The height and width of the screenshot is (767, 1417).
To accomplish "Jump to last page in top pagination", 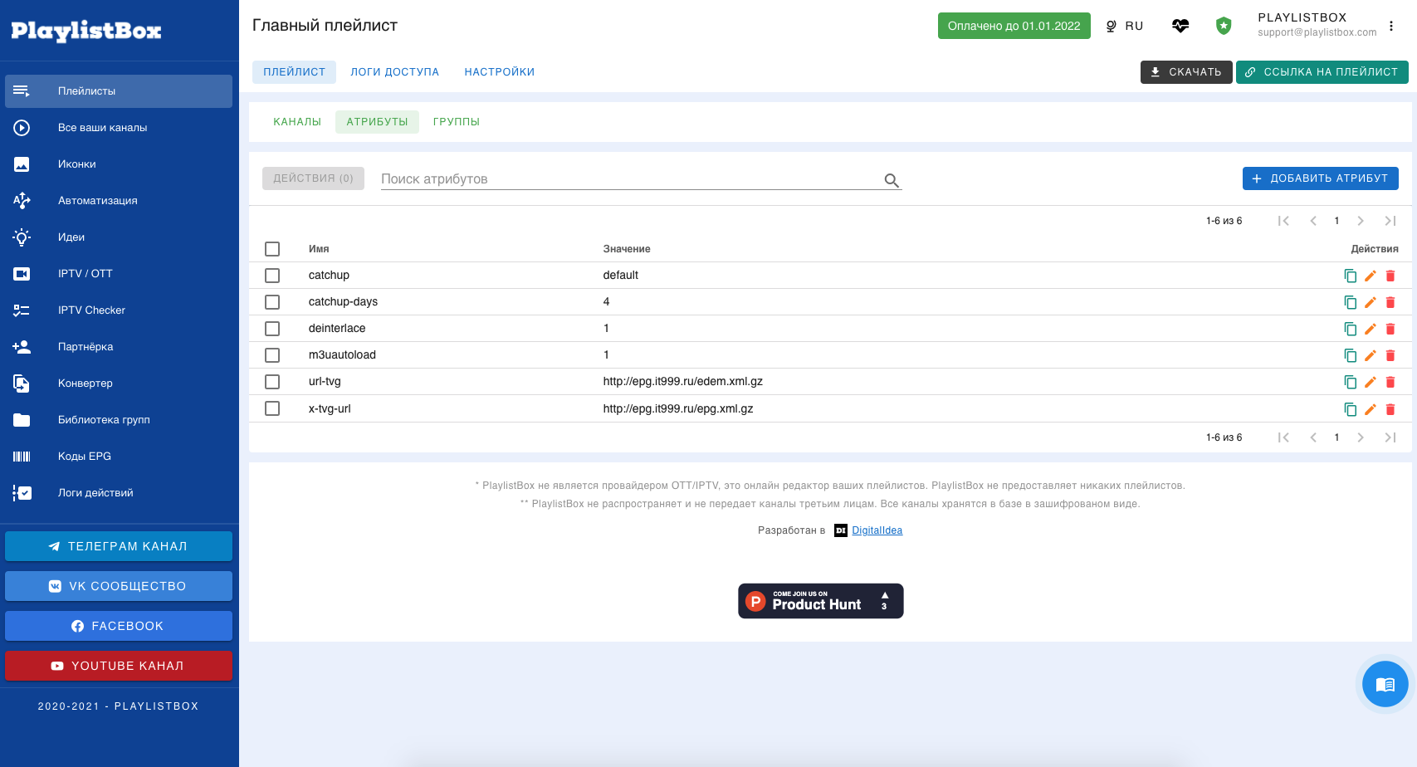I will pos(1390,221).
